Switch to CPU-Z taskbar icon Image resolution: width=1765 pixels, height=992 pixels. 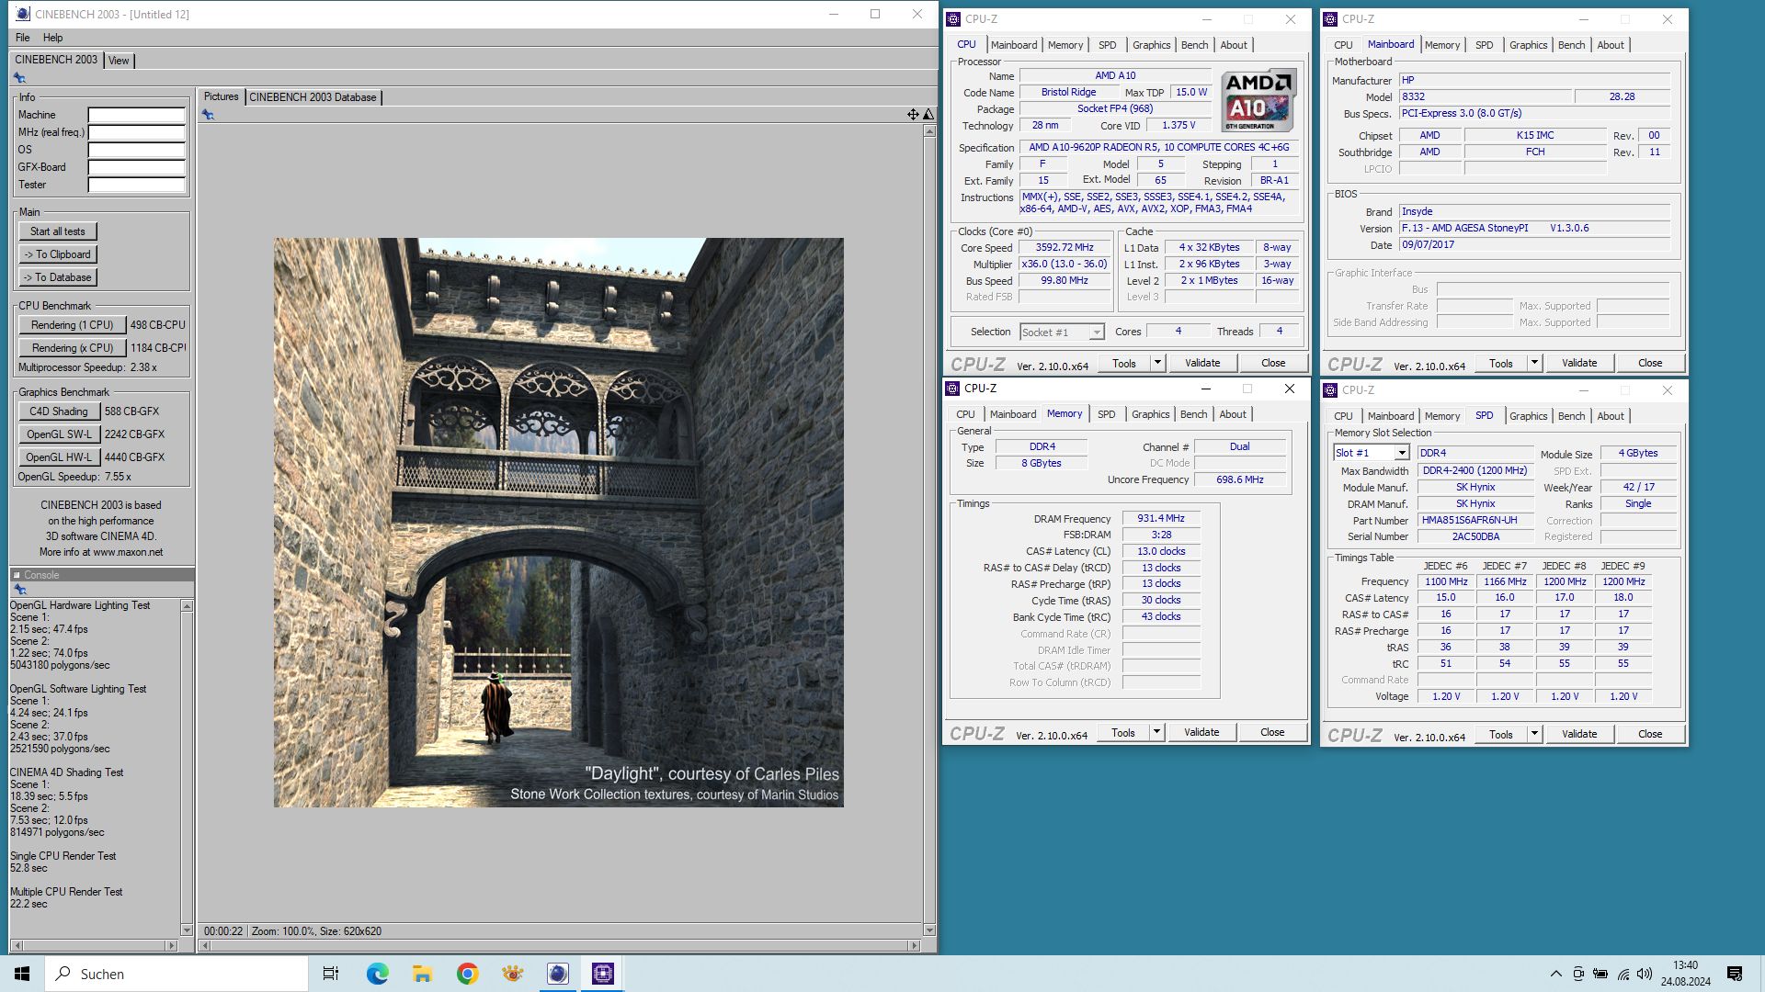coord(603,974)
